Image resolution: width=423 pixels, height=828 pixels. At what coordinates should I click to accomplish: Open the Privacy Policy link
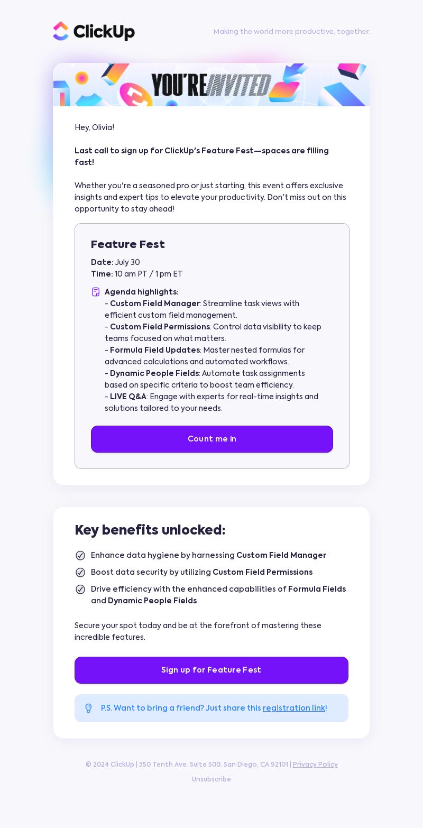point(315,765)
